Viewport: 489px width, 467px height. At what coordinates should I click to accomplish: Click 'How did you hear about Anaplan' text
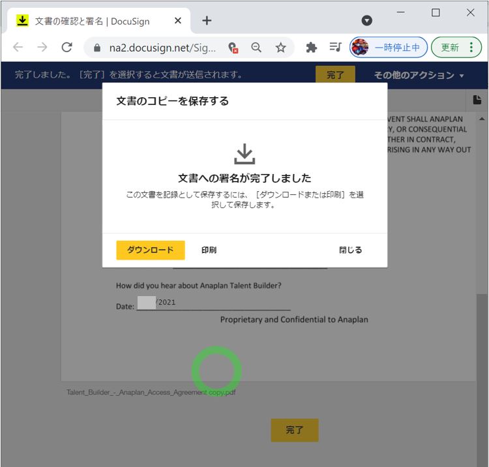tap(199, 286)
